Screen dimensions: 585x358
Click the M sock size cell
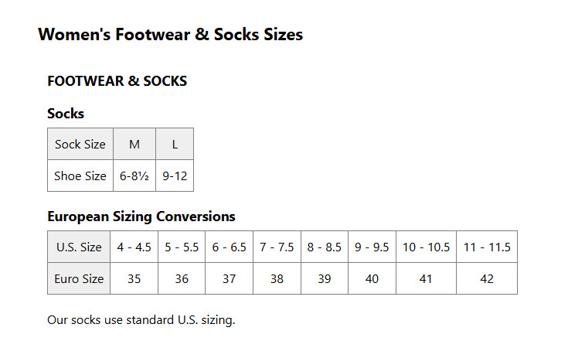tap(134, 145)
